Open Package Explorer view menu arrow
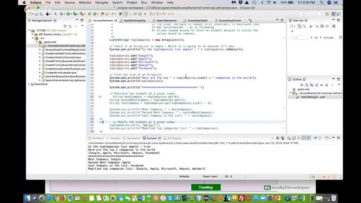 [82, 26]
